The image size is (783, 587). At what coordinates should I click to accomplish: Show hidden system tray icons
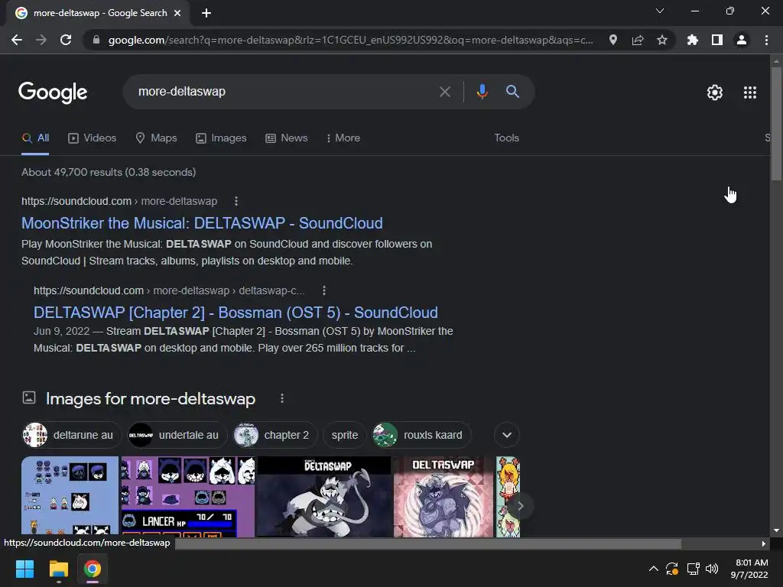653,569
